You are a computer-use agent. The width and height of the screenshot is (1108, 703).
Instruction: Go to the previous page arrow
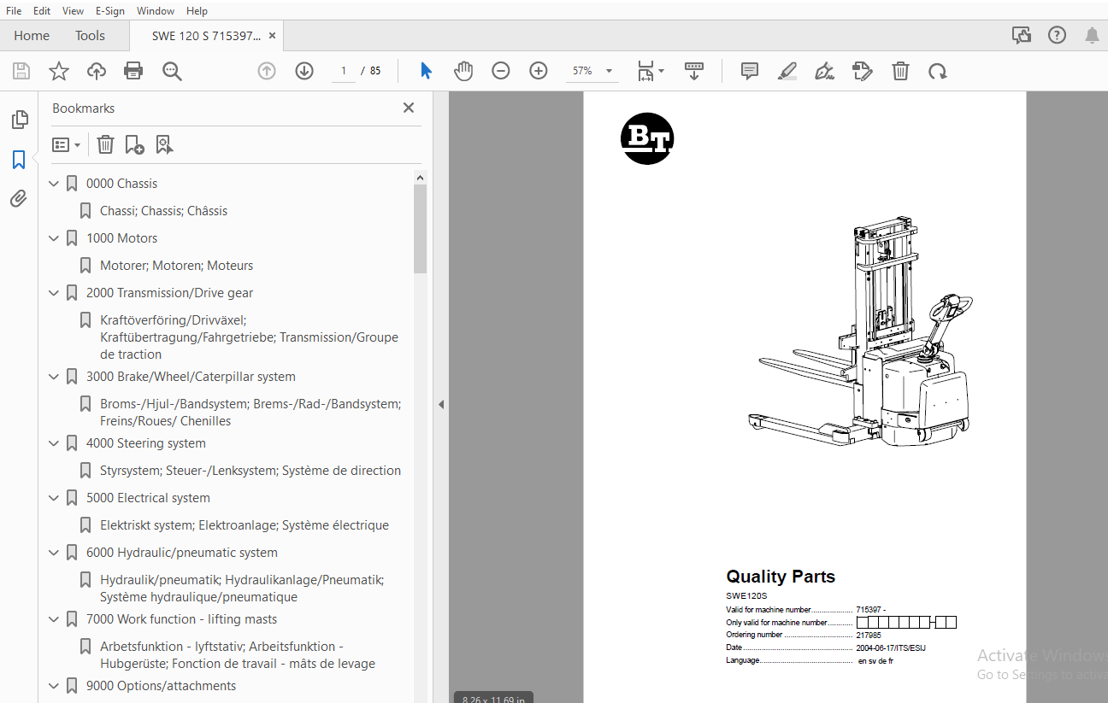[267, 71]
